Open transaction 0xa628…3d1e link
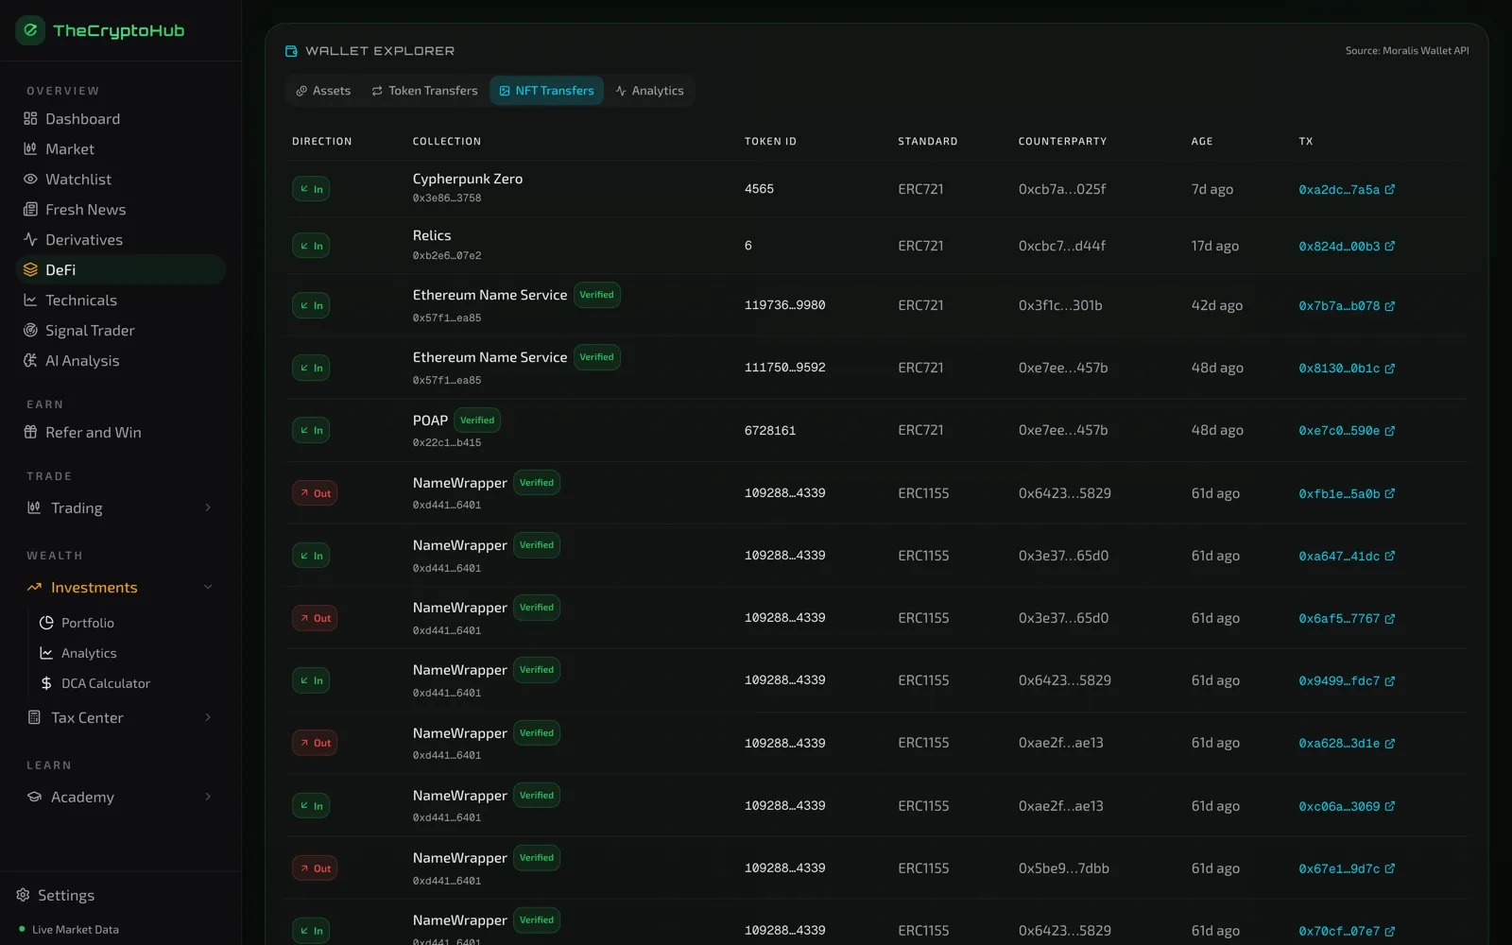Image resolution: width=1512 pixels, height=945 pixels. pyautogui.click(x=1346, y=744)
